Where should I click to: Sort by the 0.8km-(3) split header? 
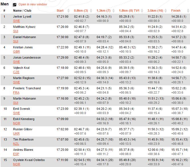pos(81,11)
